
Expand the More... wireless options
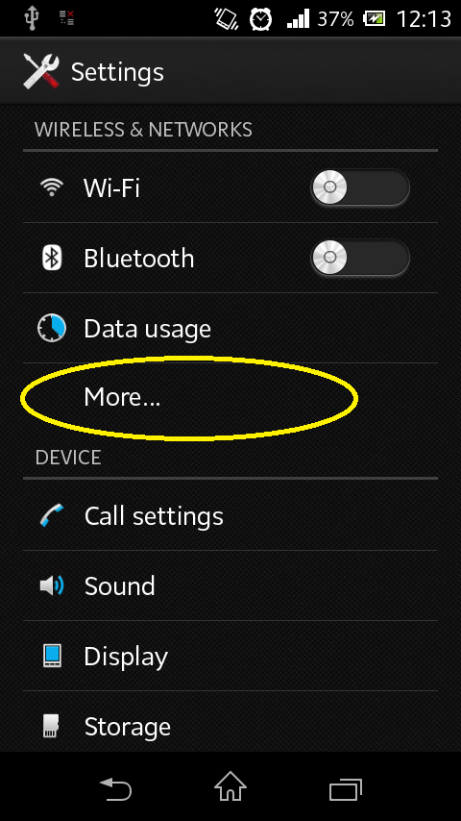[230, 398]
